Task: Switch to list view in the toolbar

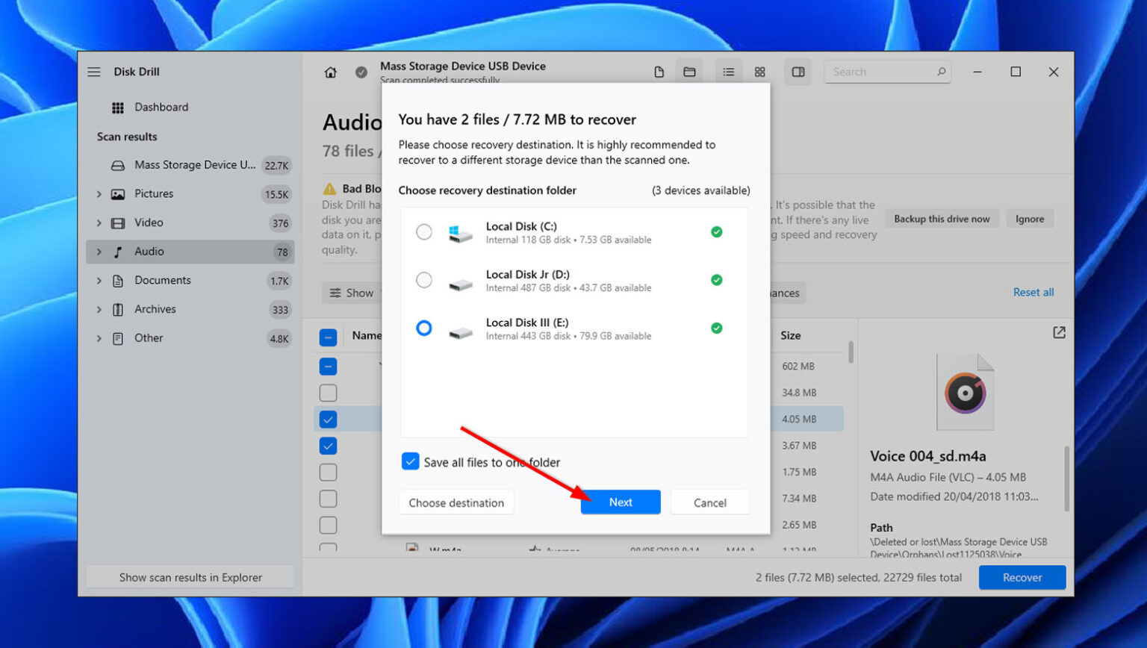Action: (x=727, y=72)
